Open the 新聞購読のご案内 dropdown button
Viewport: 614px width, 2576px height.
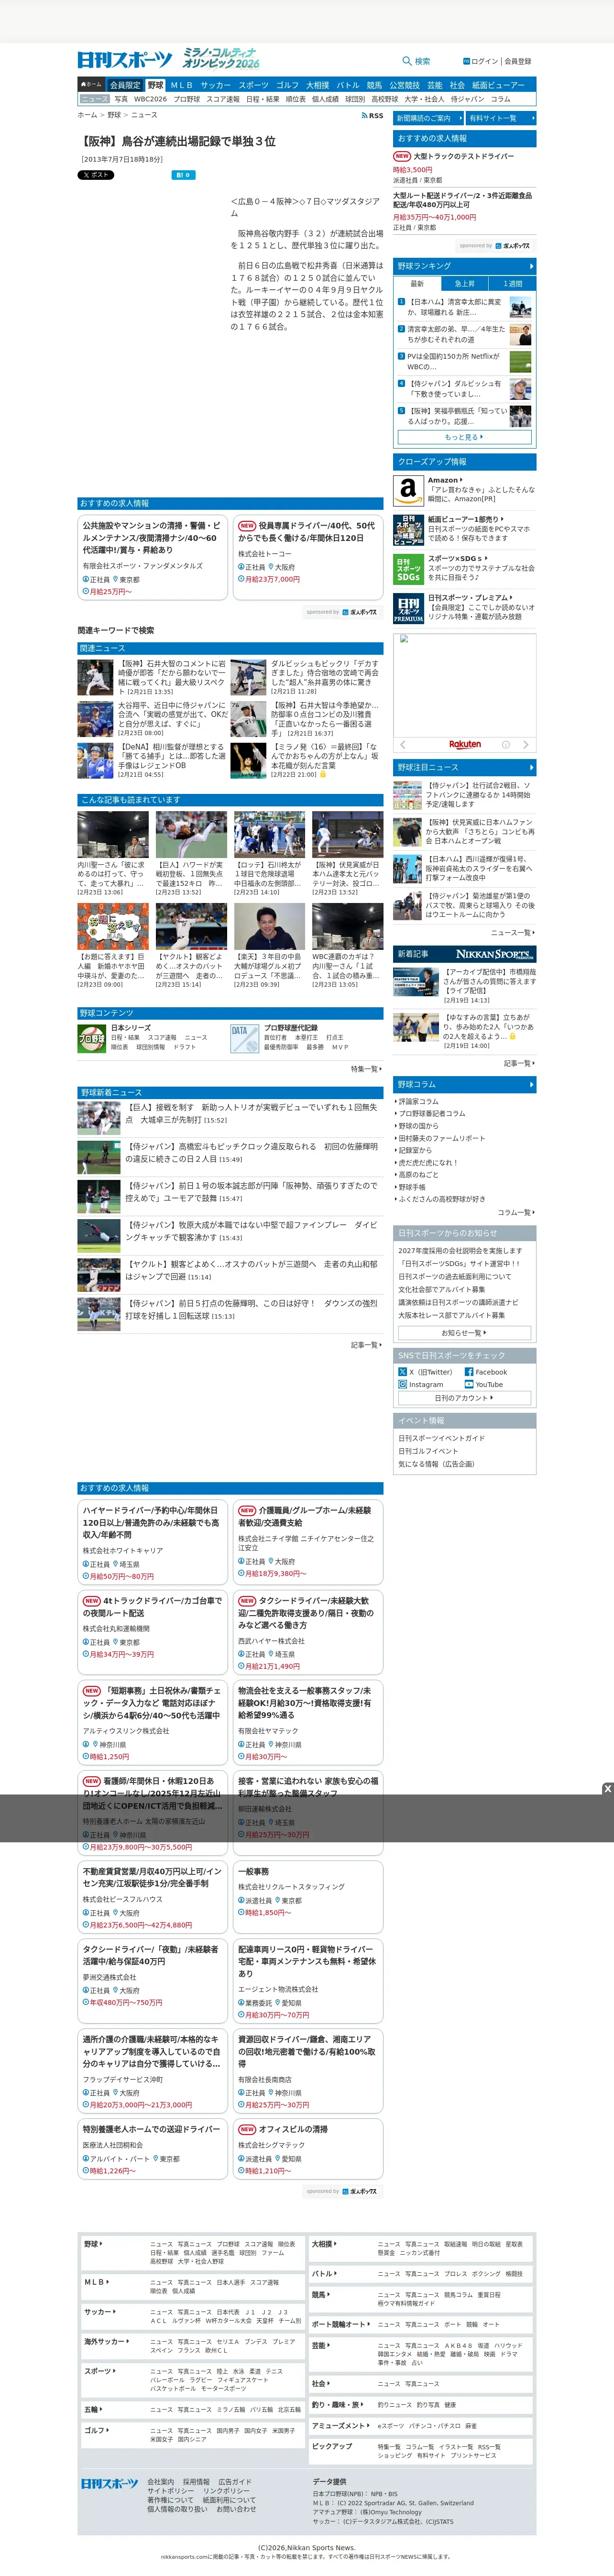point(429,118)
